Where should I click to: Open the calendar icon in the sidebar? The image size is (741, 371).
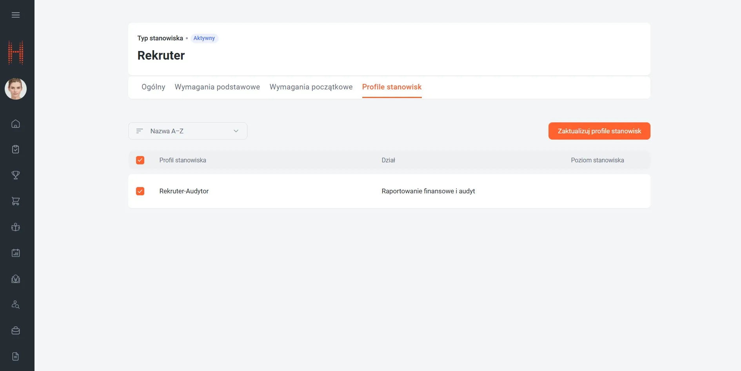[16, 253]
